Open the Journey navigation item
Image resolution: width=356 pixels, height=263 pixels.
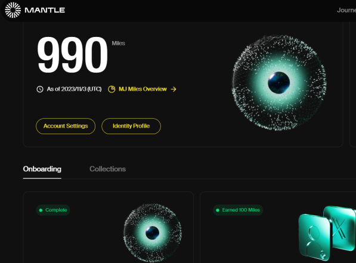pos(346,10)
